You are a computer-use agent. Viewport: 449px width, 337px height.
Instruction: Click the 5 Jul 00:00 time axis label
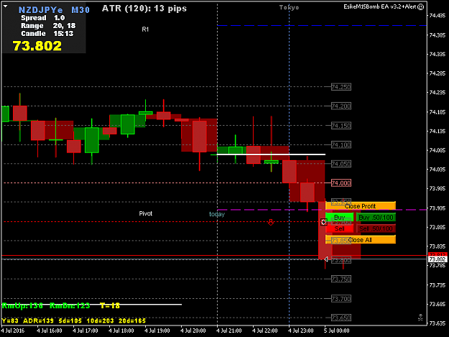(x=337, y=331)
